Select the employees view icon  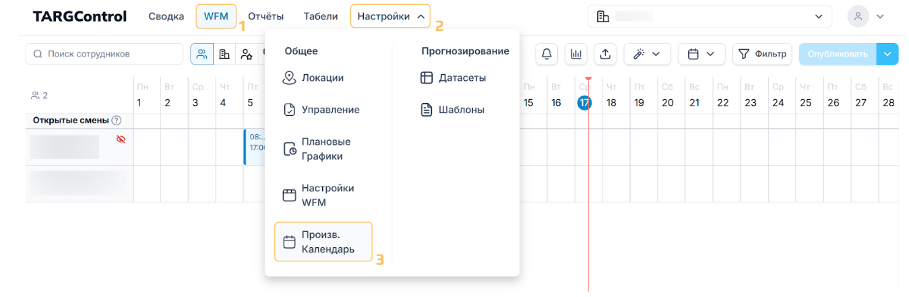pyautogui.click(x=201, y=54)
